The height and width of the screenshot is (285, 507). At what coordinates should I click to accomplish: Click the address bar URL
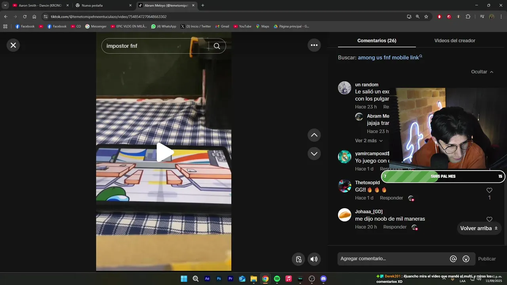(109, 17)
